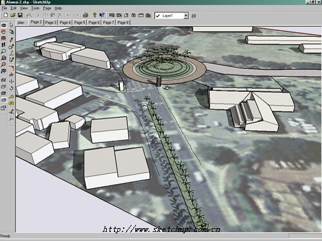Switch to the Page 2 tab
The height and width of the screenshot is (241, 322).
(36, 22)
